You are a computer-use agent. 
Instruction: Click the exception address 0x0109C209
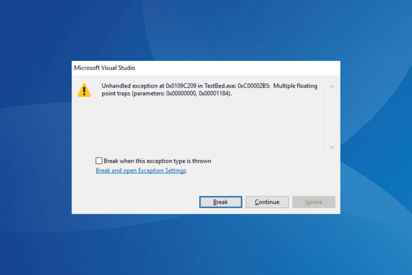pos(181,86)
